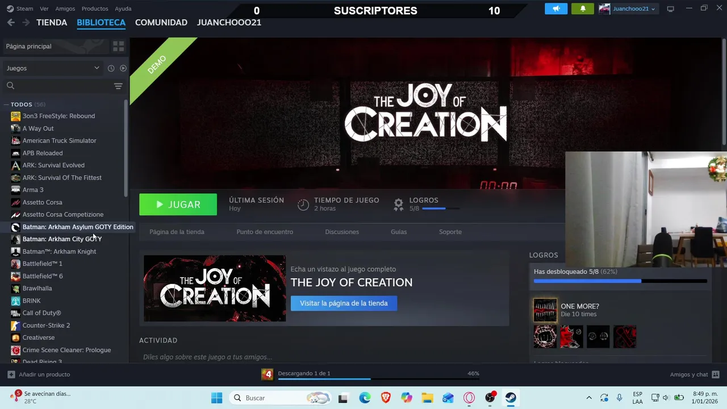This screenshot has height=409, width=727.
Task: Go back with the left arrow
Action: click(11, 22)
